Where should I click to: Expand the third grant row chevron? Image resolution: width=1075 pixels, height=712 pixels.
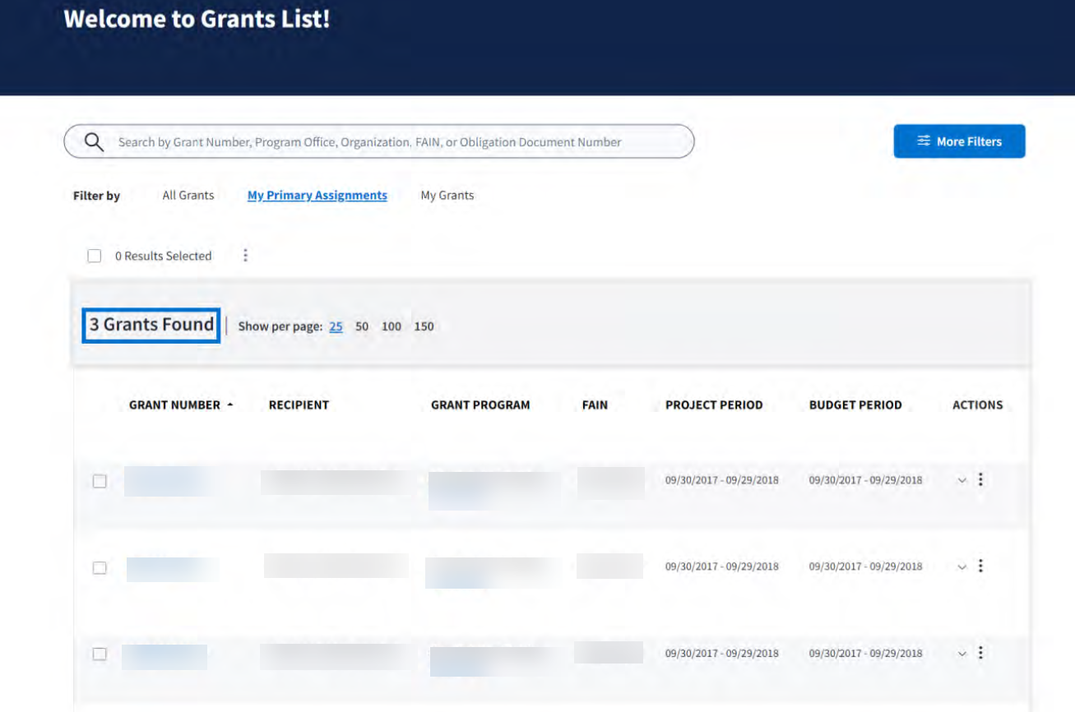point(961,654)
